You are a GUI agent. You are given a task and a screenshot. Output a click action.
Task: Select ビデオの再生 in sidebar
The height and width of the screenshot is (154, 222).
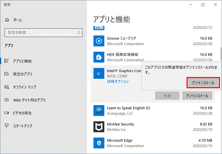click(x=22, y=113)
